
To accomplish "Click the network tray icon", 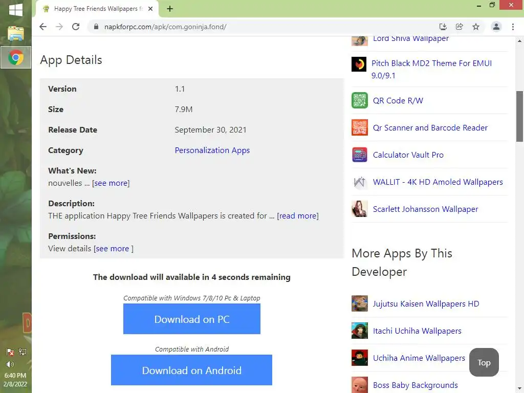I will (23, 352).
